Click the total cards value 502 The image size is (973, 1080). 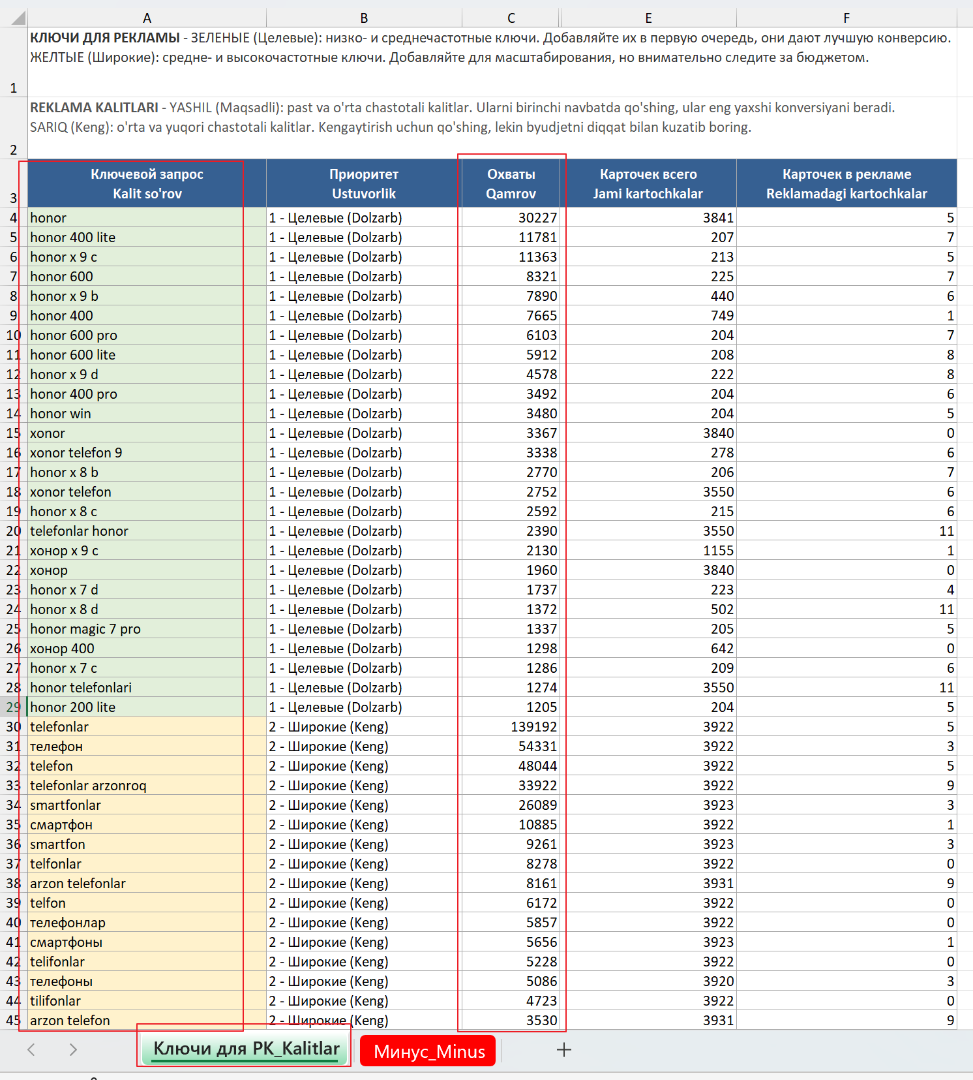point(648,609)
